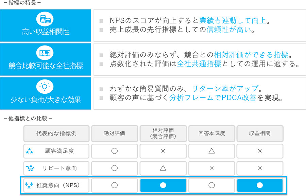Click the 代表的な指標例 header cell
Screen dimensions: 306x196
pyautogui.click(x=56, y=133)
